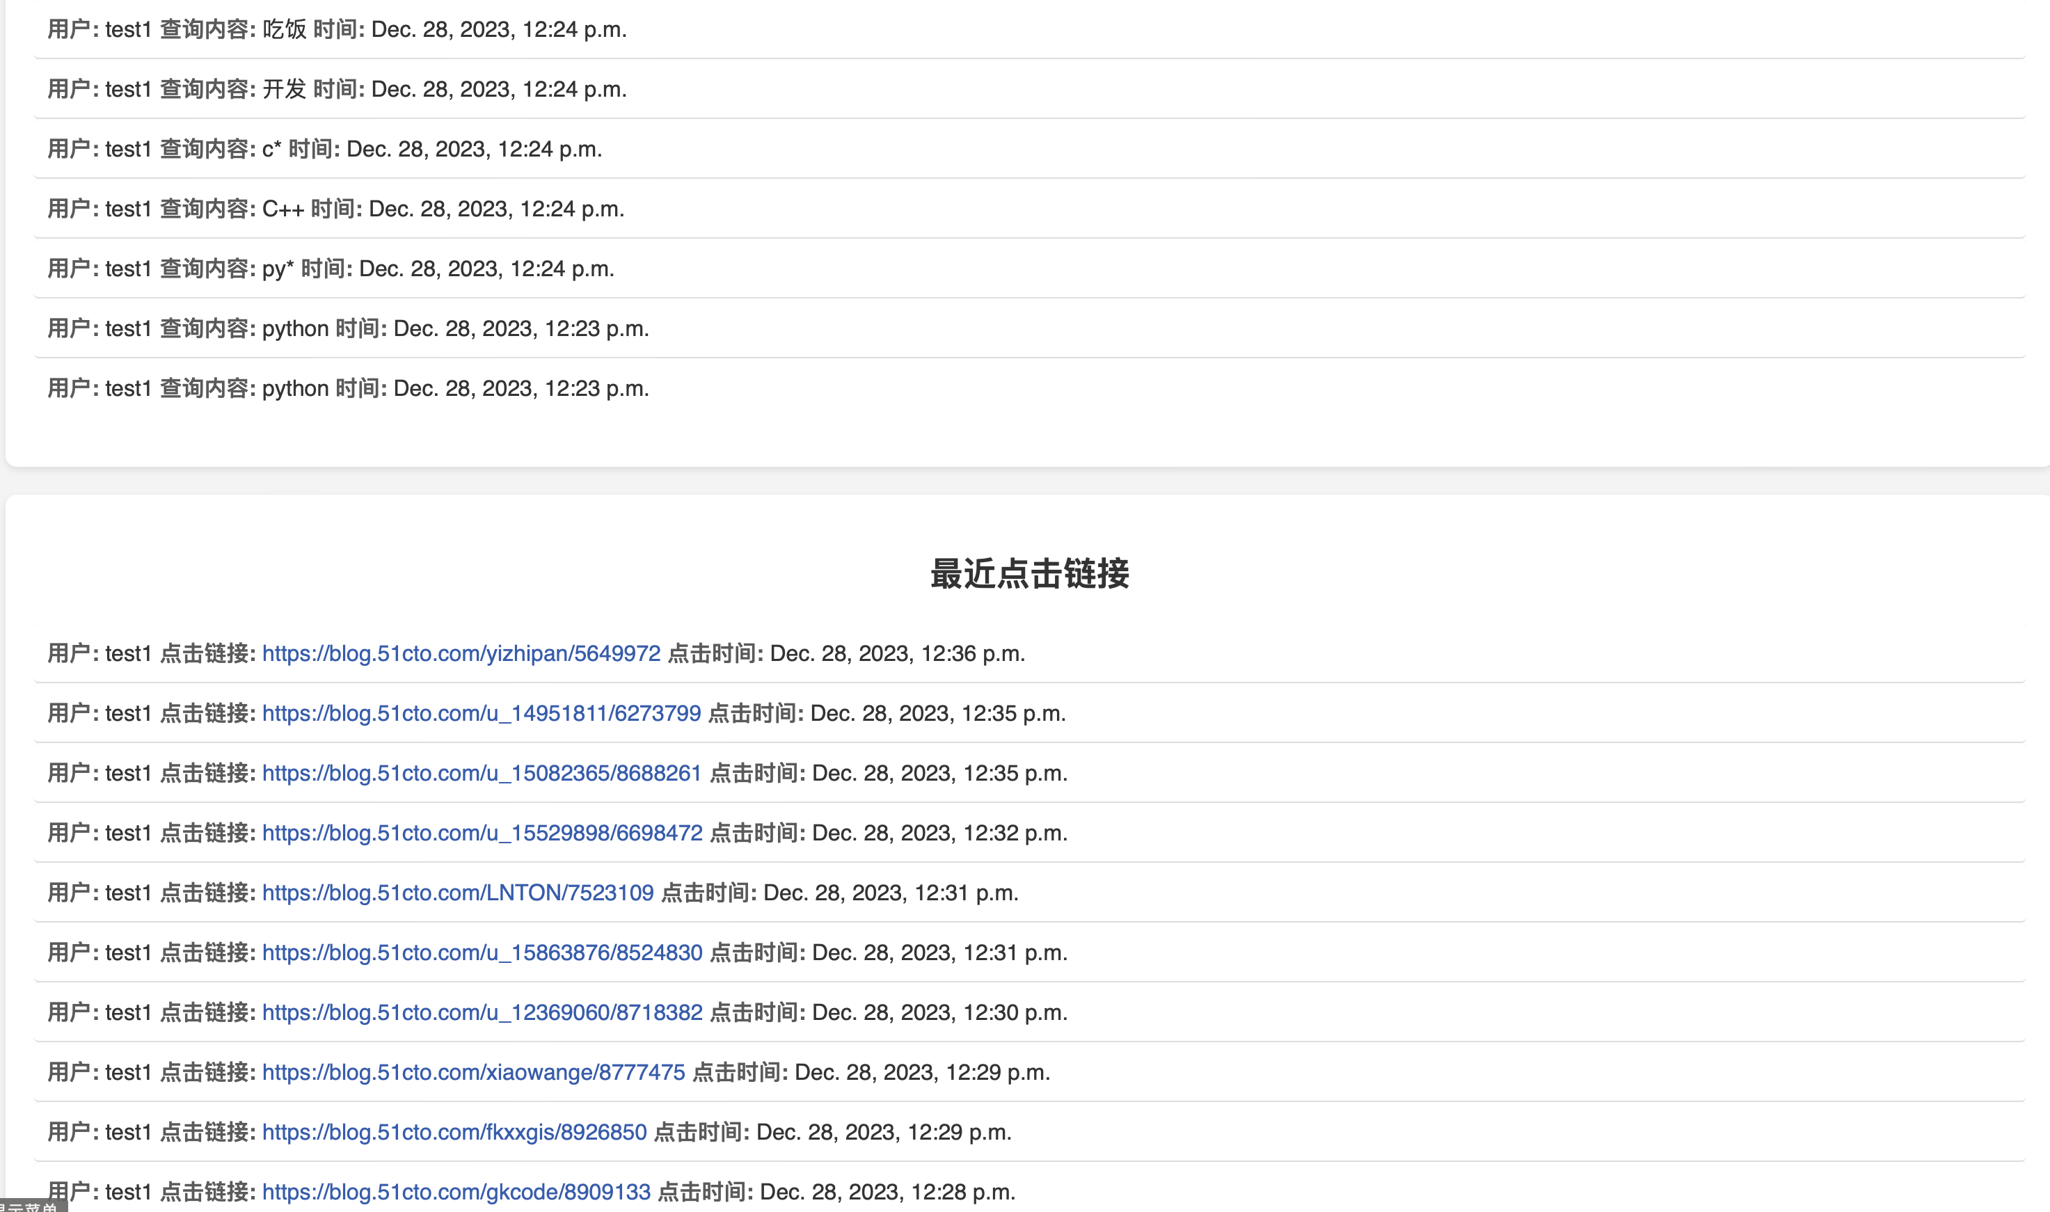Click the first python query record at 12:23

point(348,328)
